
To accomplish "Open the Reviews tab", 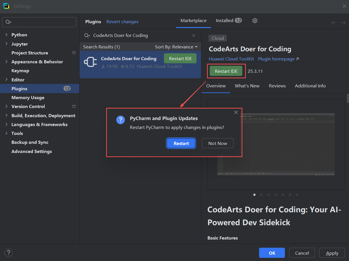I will tap(277, 86).
